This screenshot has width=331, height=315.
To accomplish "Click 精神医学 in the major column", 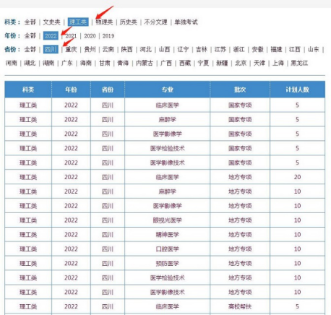I will [x=168, y=235].
